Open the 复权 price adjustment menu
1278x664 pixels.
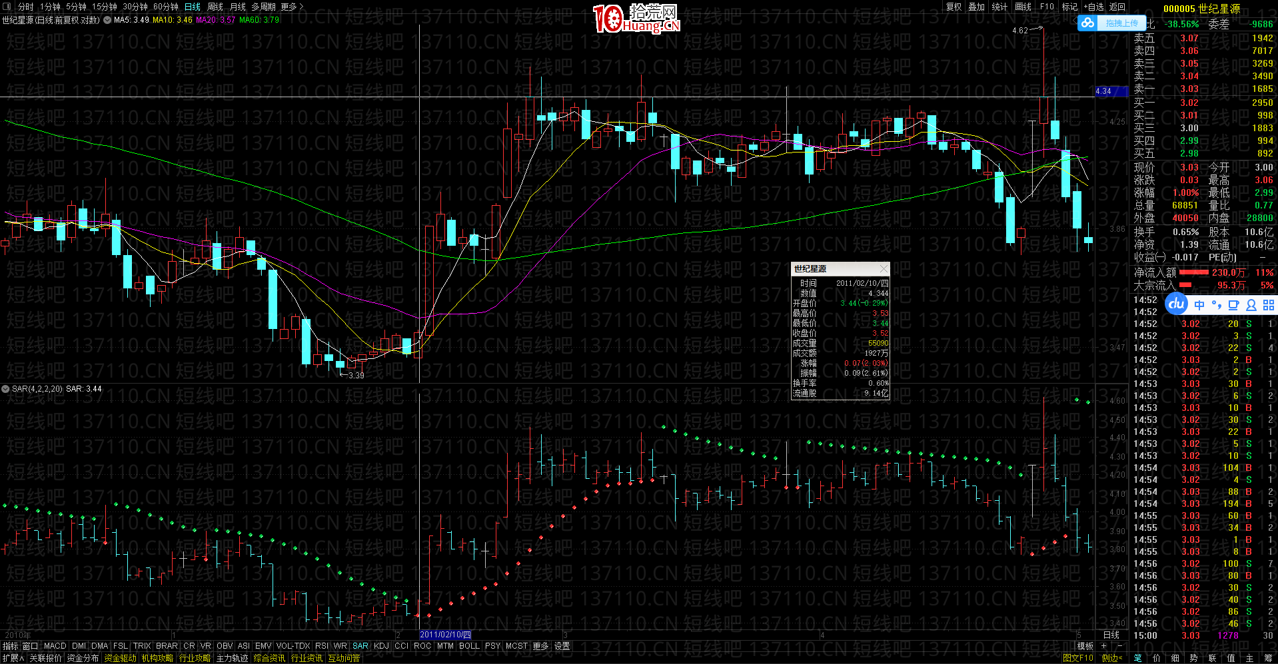[954, 7]
